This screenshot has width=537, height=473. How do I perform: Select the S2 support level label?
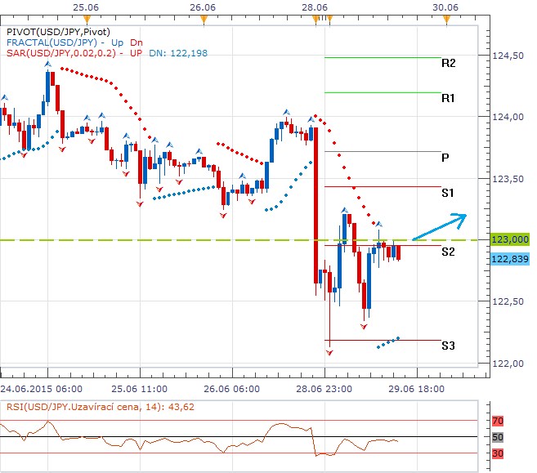(x=448, y=252)
